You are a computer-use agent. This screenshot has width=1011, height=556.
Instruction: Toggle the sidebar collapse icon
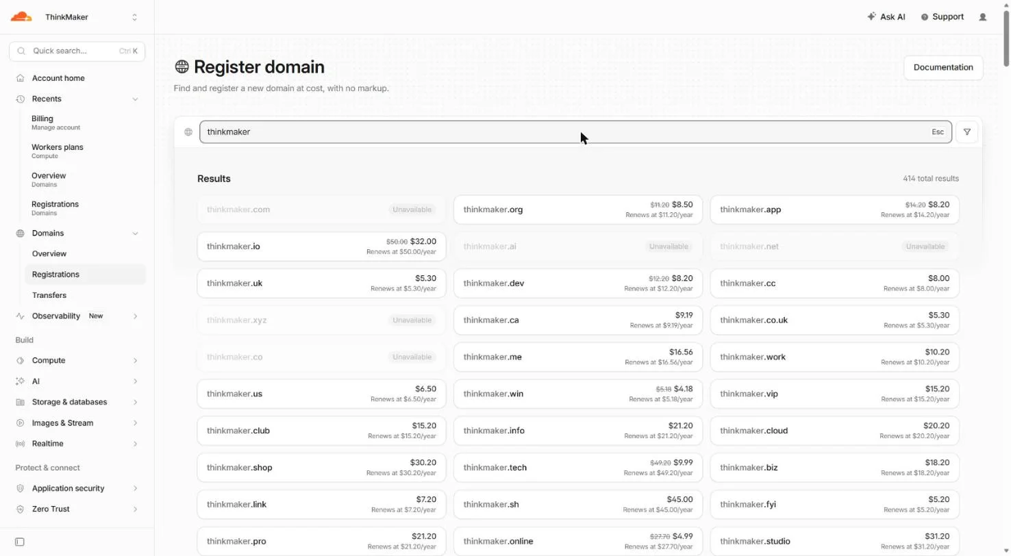pos(20,542)
